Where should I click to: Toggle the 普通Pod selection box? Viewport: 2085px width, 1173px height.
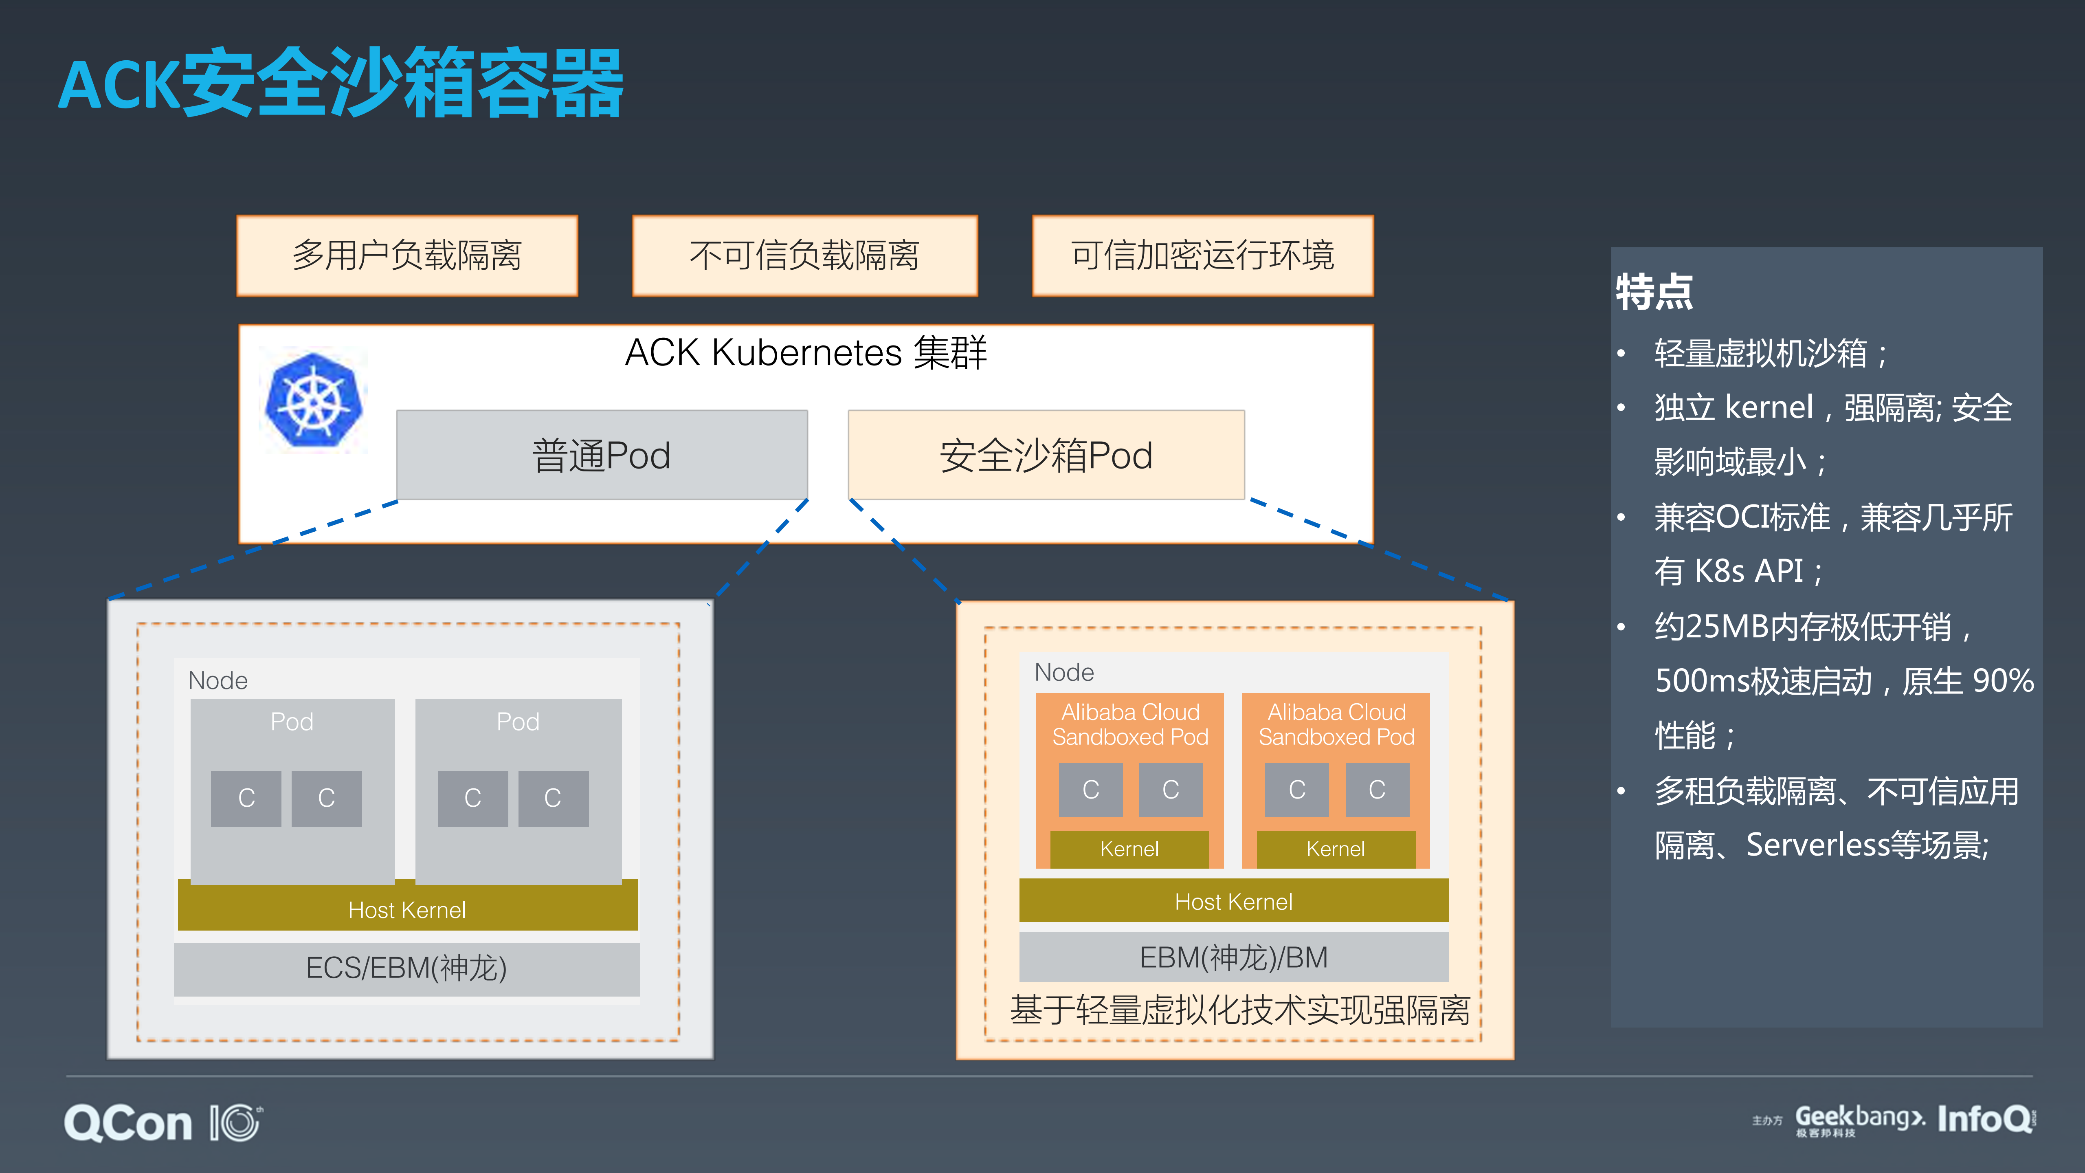tap(602, 455)
